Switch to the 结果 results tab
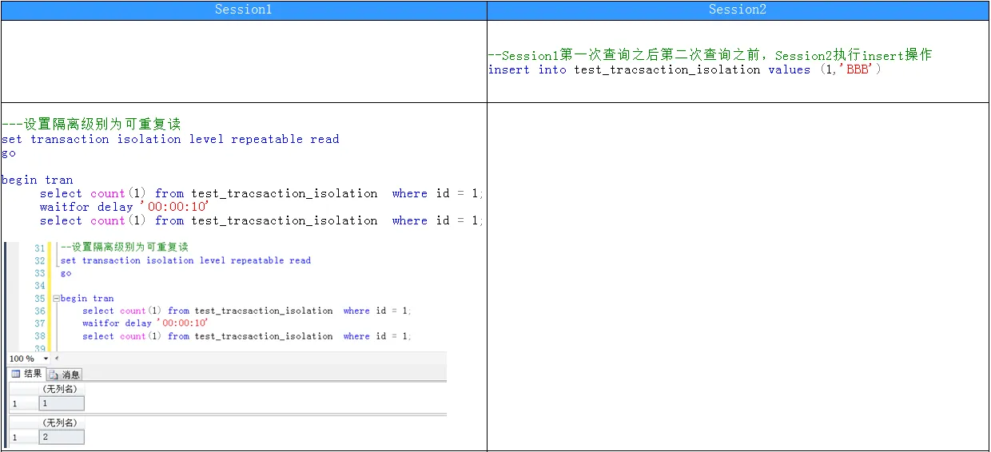 26,374
